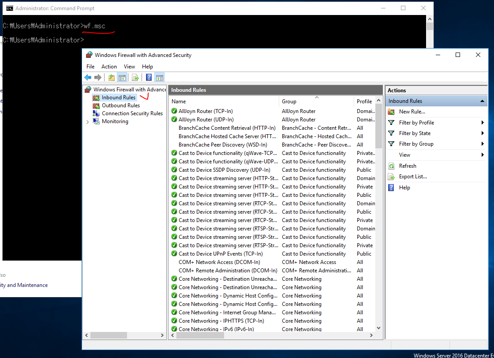Open the Filter by State submenu arrow
Screen dimensions: 494x358
tap(483, 133)
